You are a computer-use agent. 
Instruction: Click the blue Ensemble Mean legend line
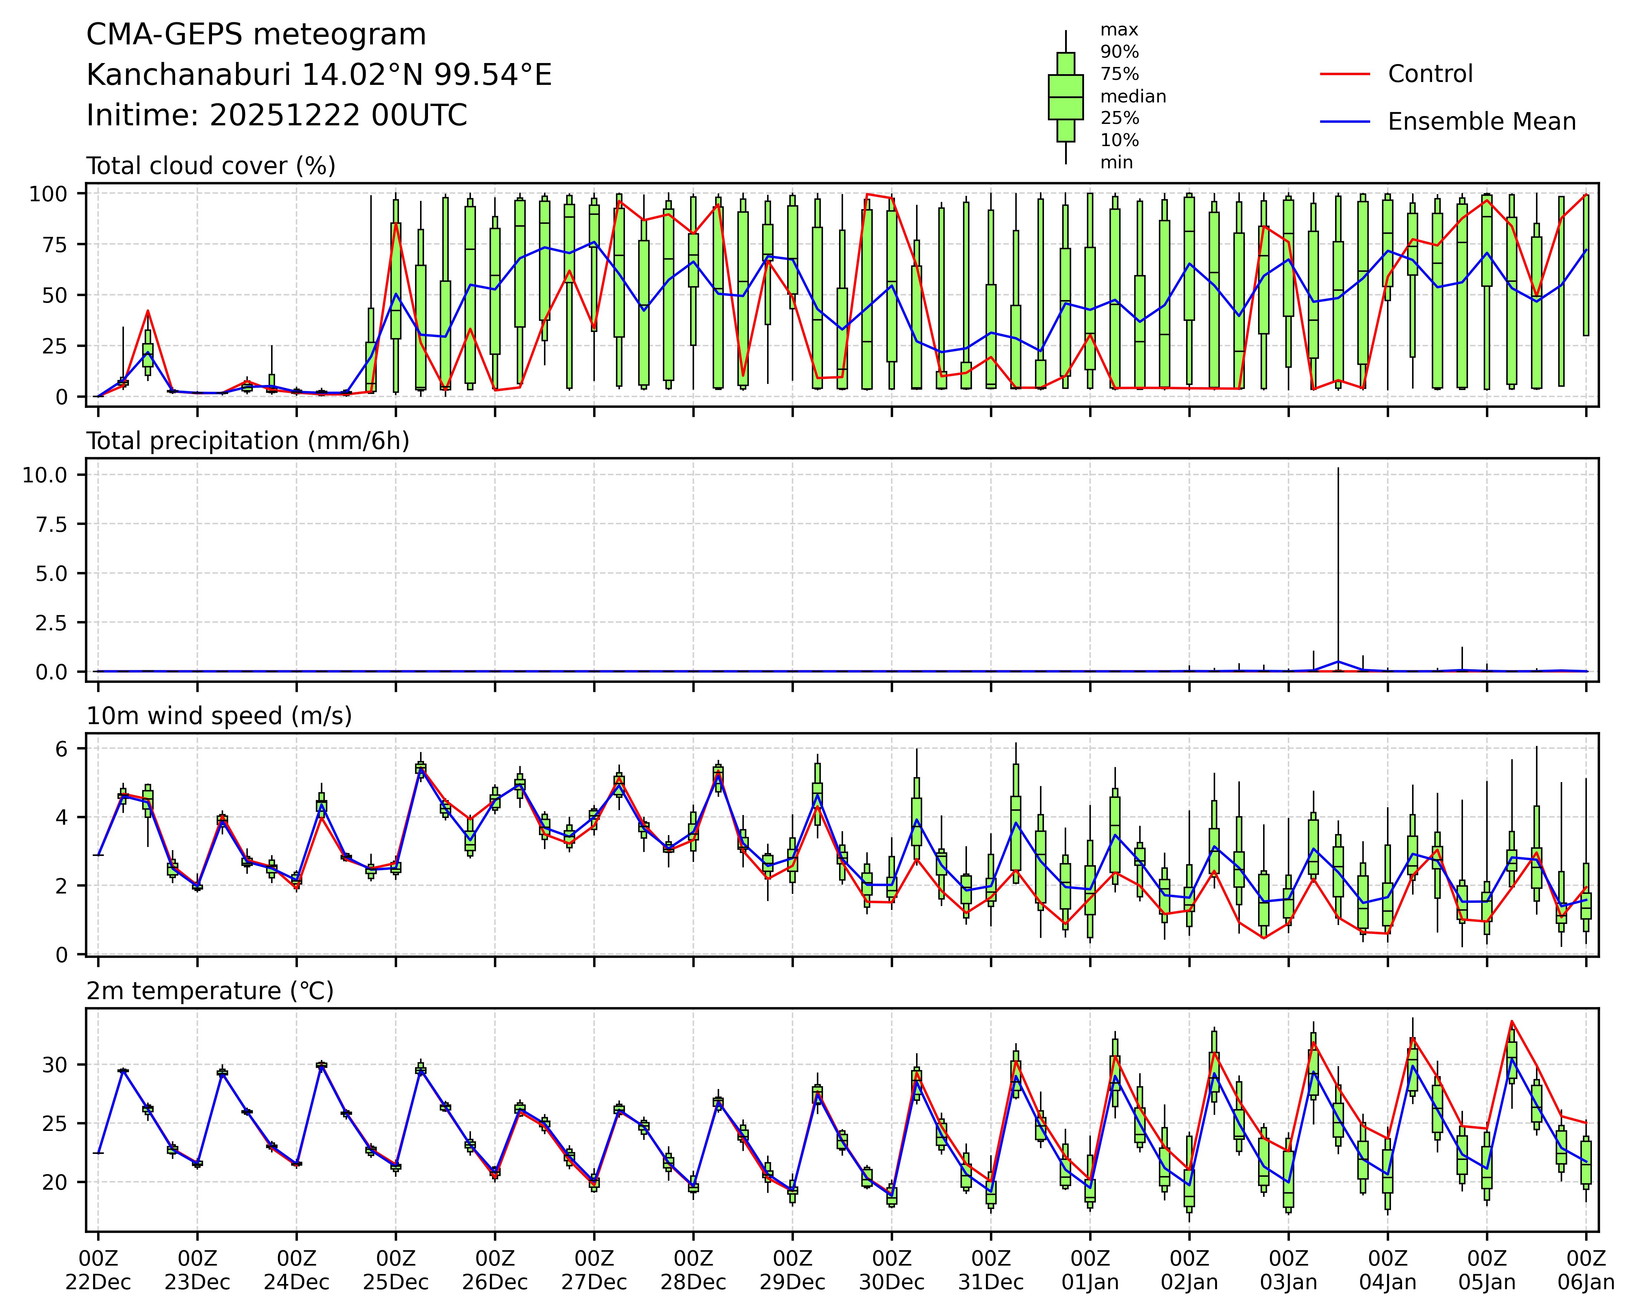point(1345,121)
